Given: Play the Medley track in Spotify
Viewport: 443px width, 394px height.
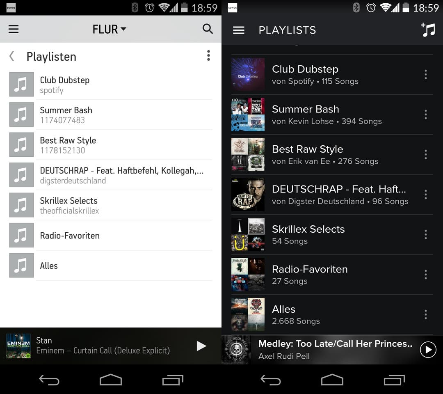Looking at the screenshot, I should [x=428, y=350].
